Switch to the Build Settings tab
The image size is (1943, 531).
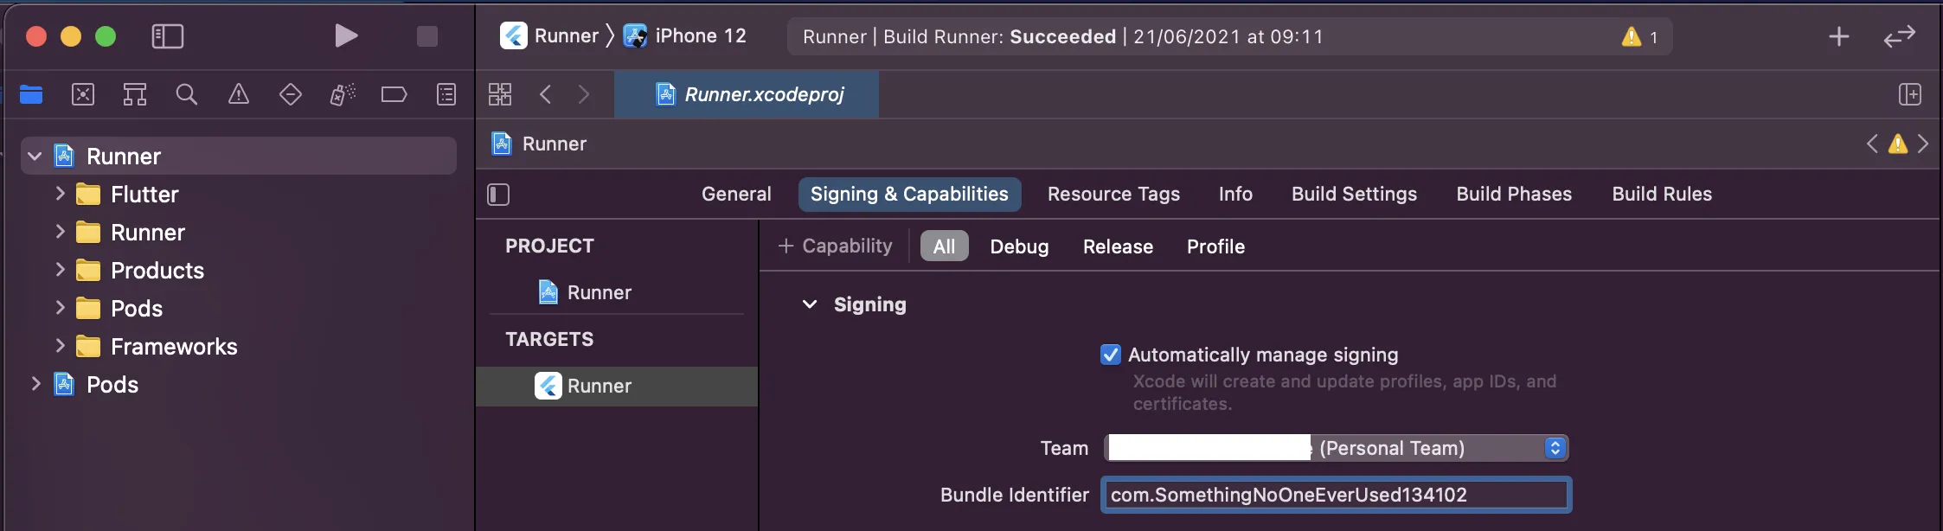(x=1354, y=194)
